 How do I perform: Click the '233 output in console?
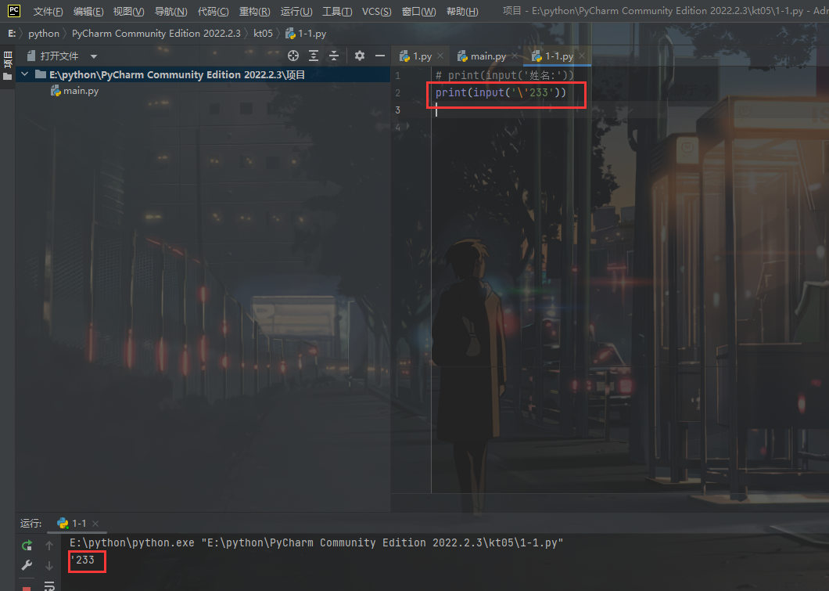coord(82,560)
